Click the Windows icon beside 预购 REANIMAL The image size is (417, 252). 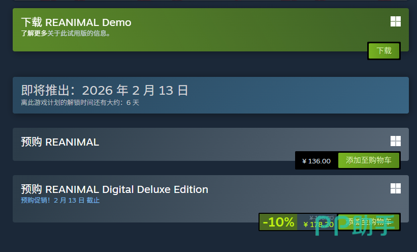coord(395,141)
